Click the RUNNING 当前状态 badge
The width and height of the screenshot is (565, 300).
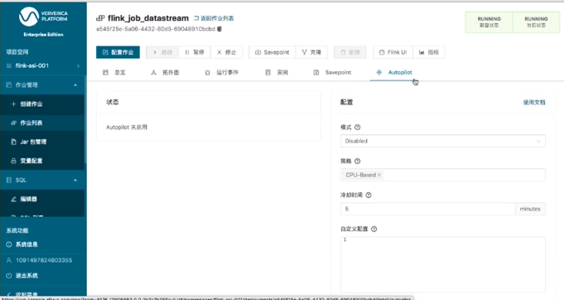click(x=536, y=22)
